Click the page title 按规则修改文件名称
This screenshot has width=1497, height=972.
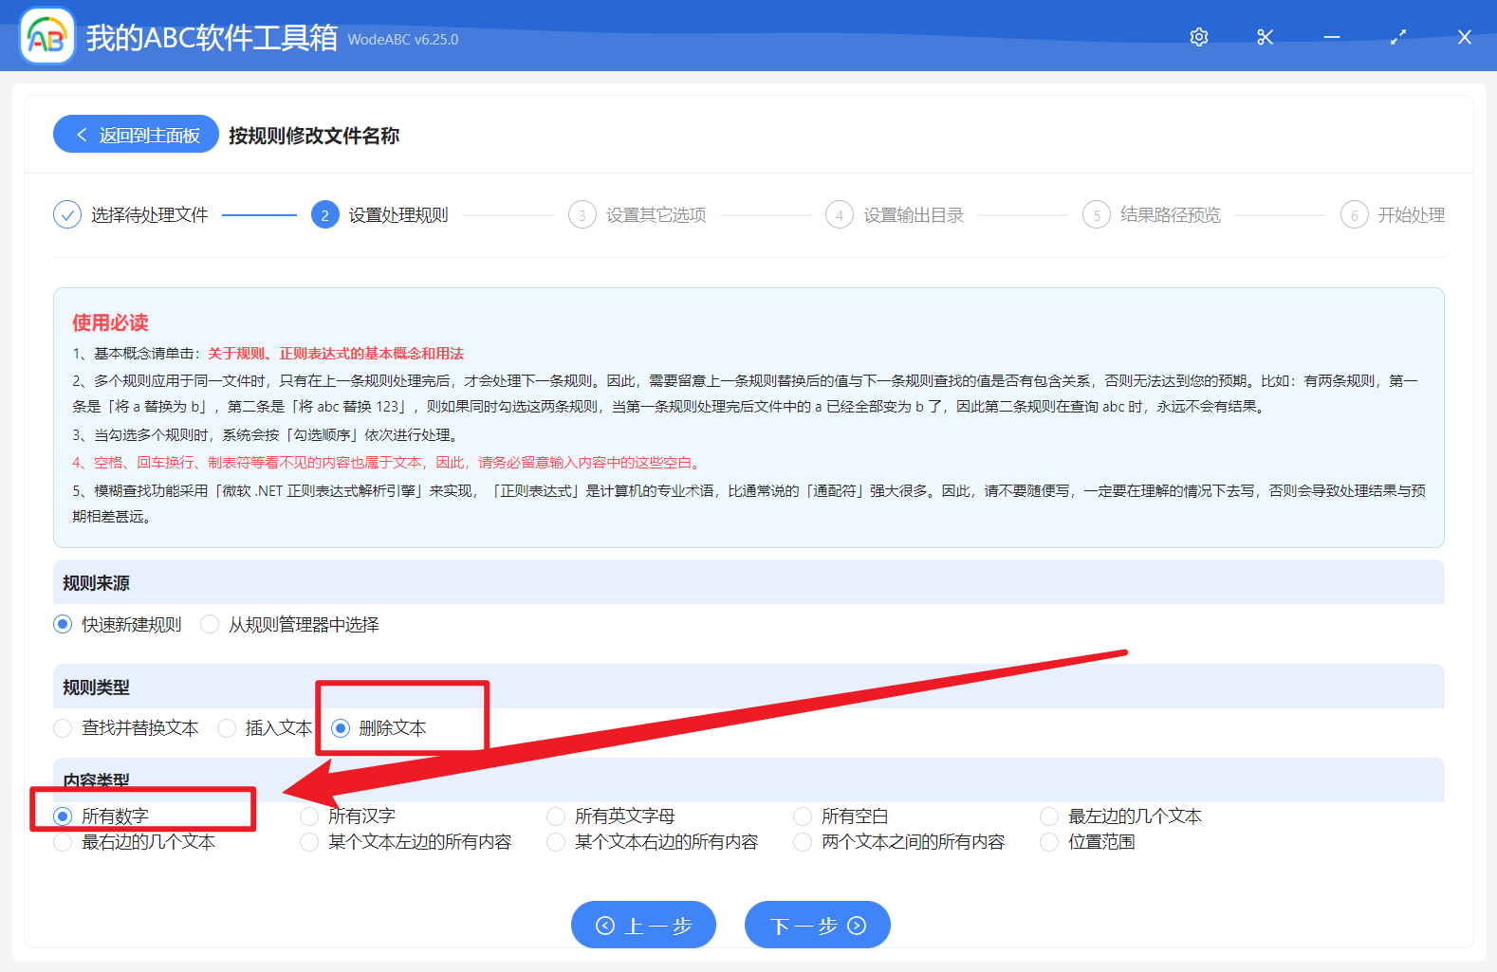pos(314,136)
